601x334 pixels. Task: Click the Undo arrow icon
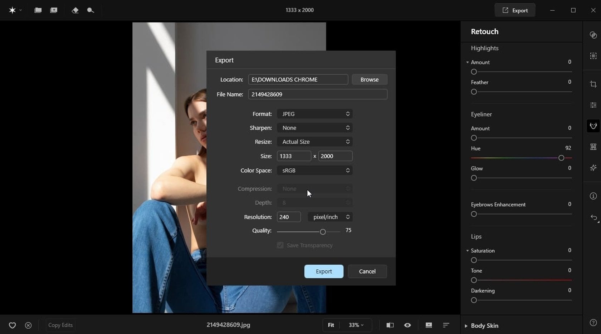[x=594, y=218]
